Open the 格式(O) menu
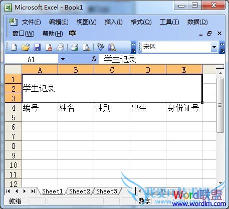Viewport: 229px width, 209px height. 141,22
